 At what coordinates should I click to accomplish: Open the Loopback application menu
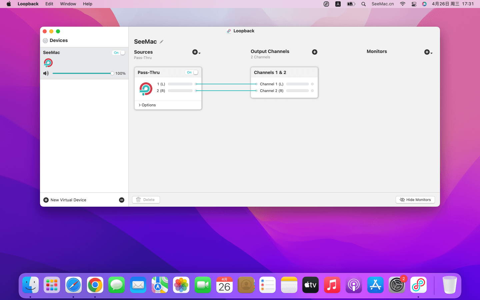click(28, 4)
